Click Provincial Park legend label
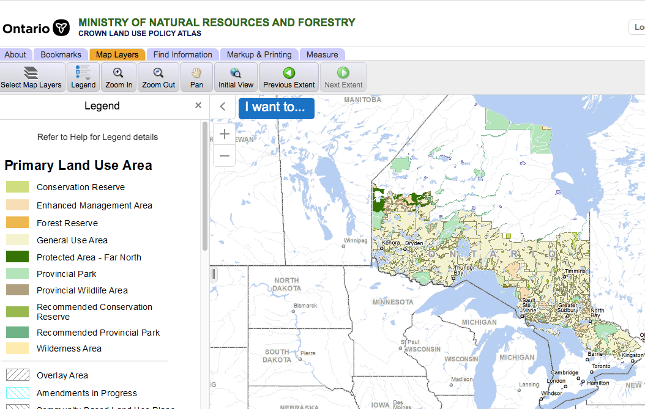 click(x=66, y=274)
